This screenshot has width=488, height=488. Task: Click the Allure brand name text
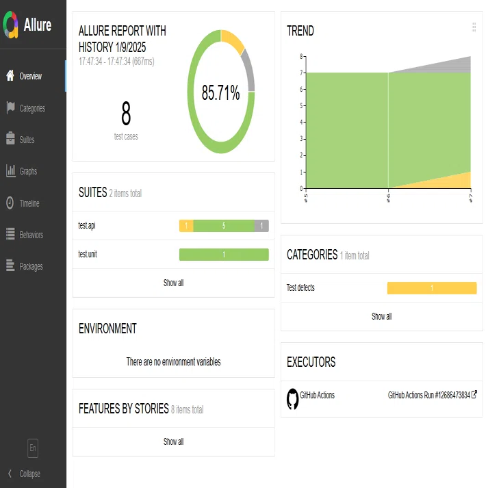(x=38, y=25)
